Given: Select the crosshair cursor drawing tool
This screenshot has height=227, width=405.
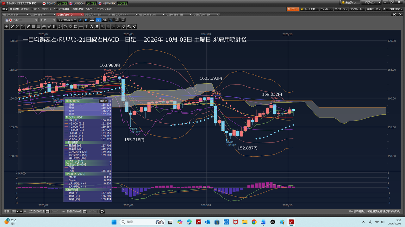Looking at the screenshot, I should tap(7, 26).
